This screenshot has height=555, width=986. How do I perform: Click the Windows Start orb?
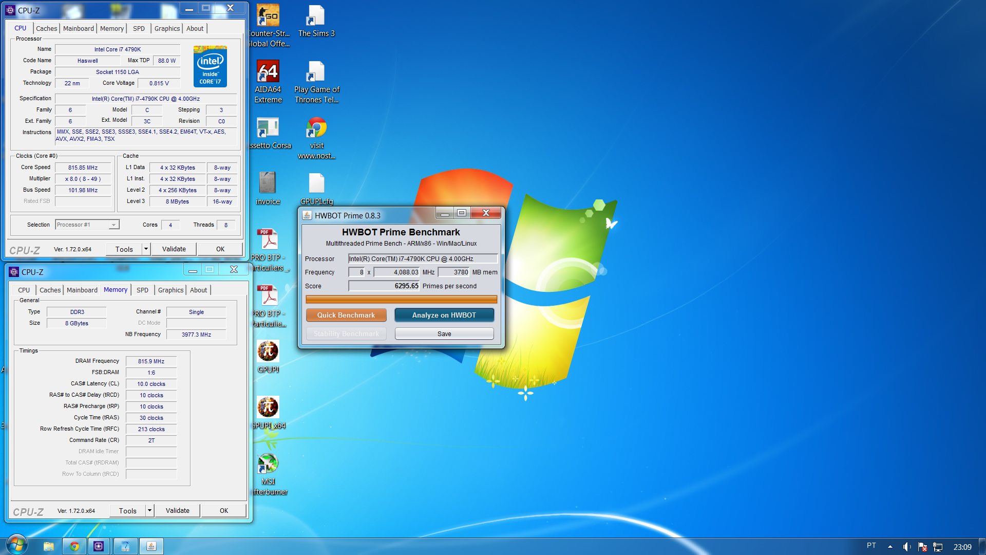[x=16, y=545]
